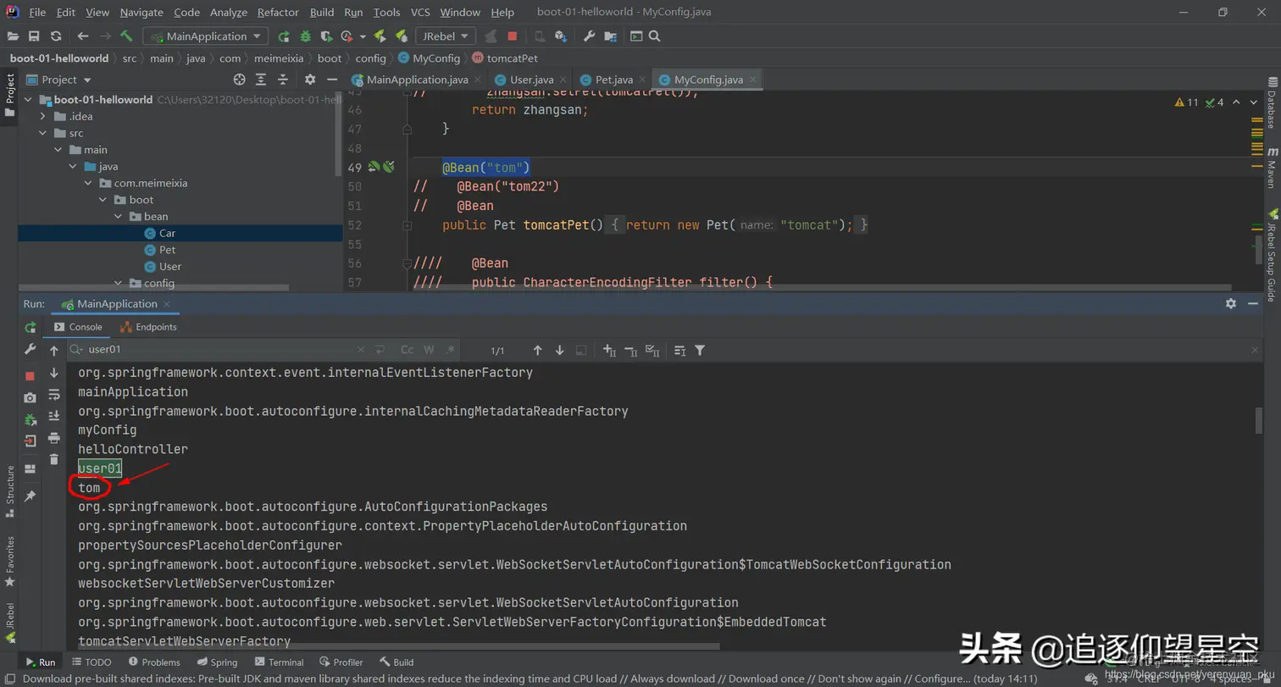1281x687 pixels.
Task: Open the TODO tool window
Action: click(91, 662)
